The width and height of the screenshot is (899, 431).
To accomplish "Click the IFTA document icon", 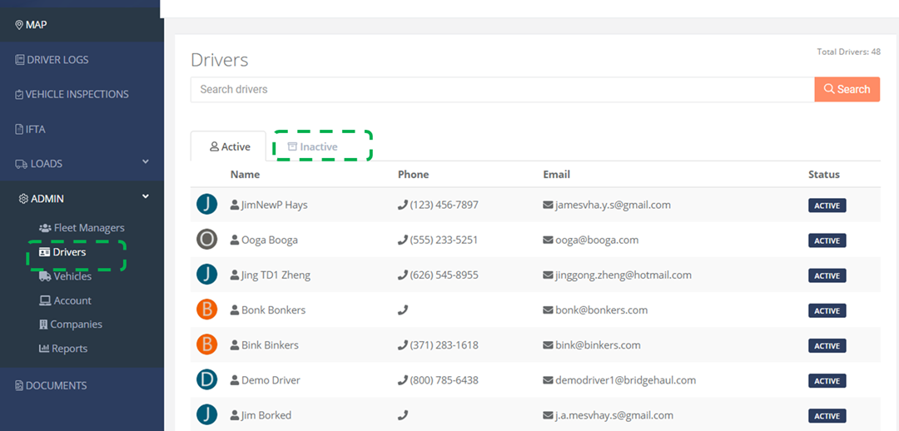I will tap(19, 129).
